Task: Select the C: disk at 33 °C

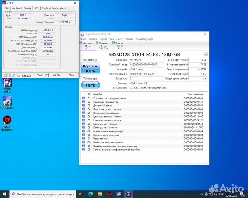Action: [87, 45]
